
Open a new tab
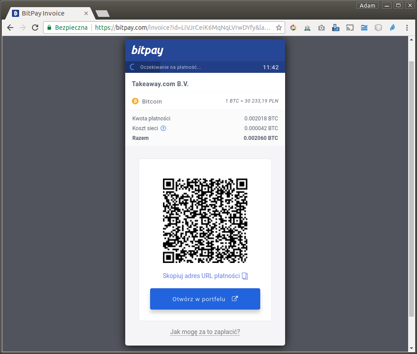(102, 13)
